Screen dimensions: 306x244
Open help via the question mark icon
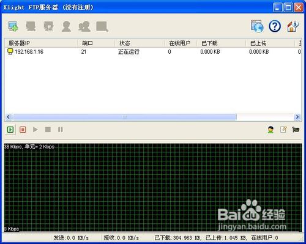pos(275,26)
